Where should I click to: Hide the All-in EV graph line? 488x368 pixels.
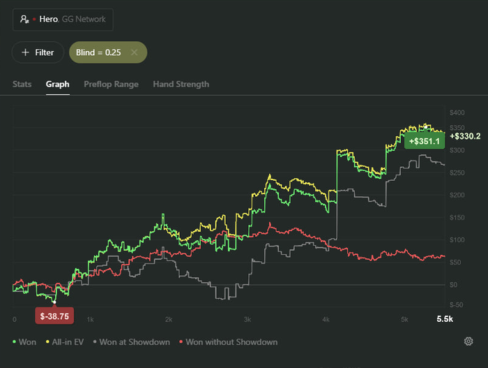pos(66,342)
